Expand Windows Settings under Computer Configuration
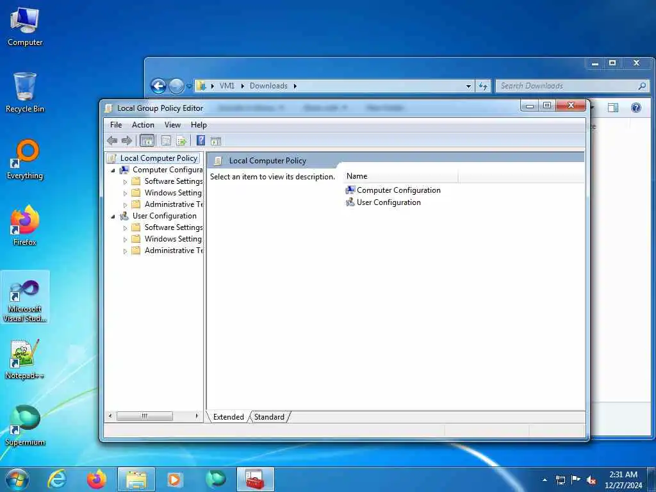This screenshot has width=656, height=492. (125, 193)
